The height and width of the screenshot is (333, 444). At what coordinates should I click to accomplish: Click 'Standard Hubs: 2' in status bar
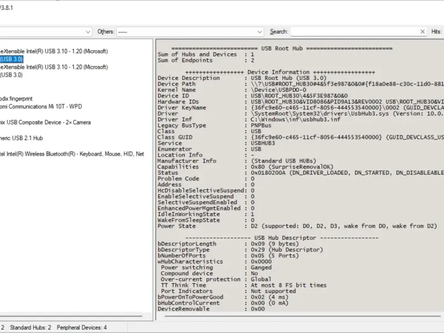31,327
